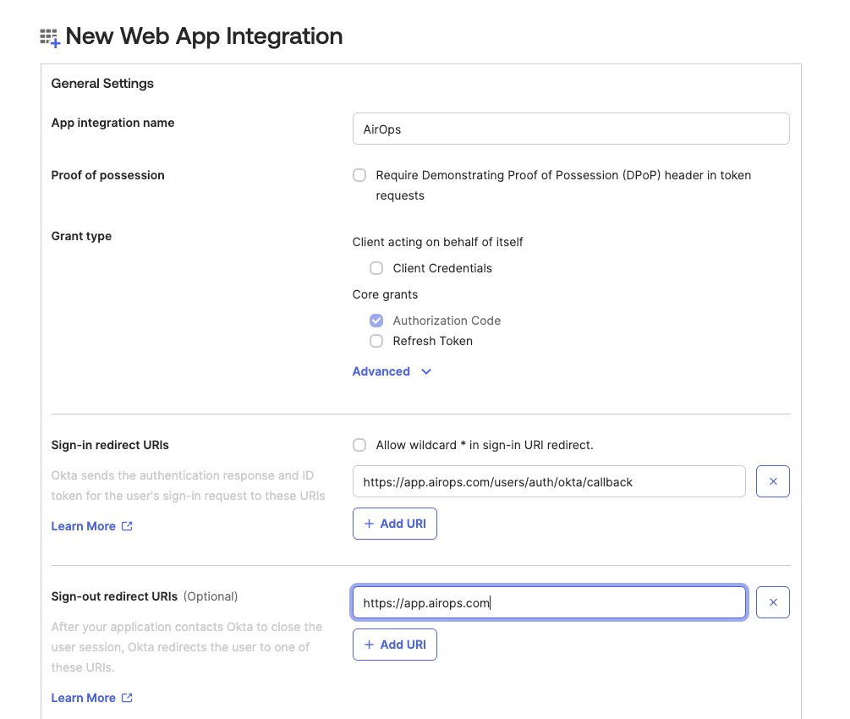Click the external-link icon next to the sign-in Learn More

click(x=127, y=526)
